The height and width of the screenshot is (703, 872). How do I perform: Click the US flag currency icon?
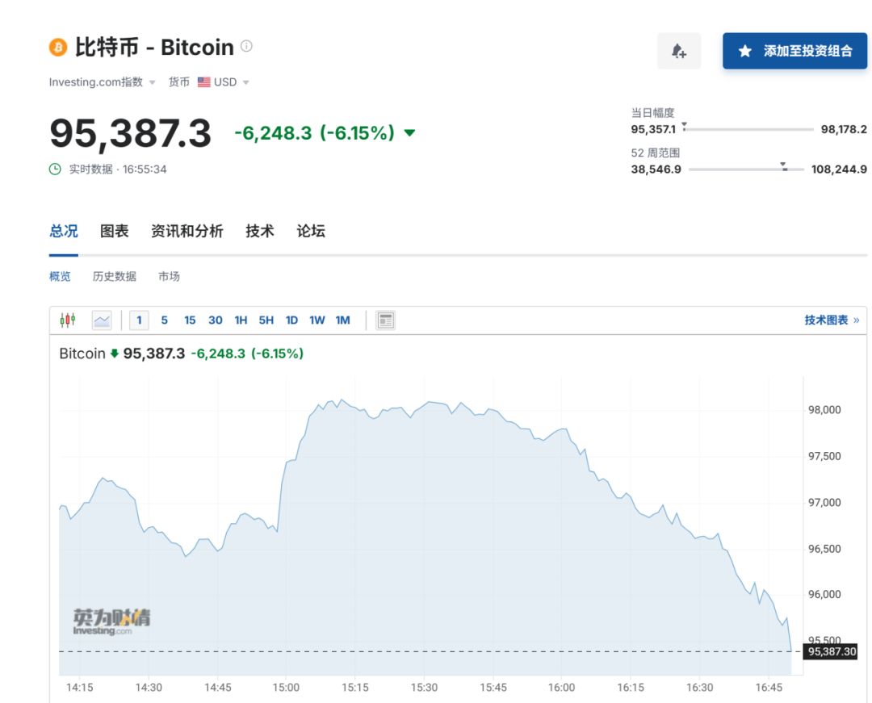203,82
